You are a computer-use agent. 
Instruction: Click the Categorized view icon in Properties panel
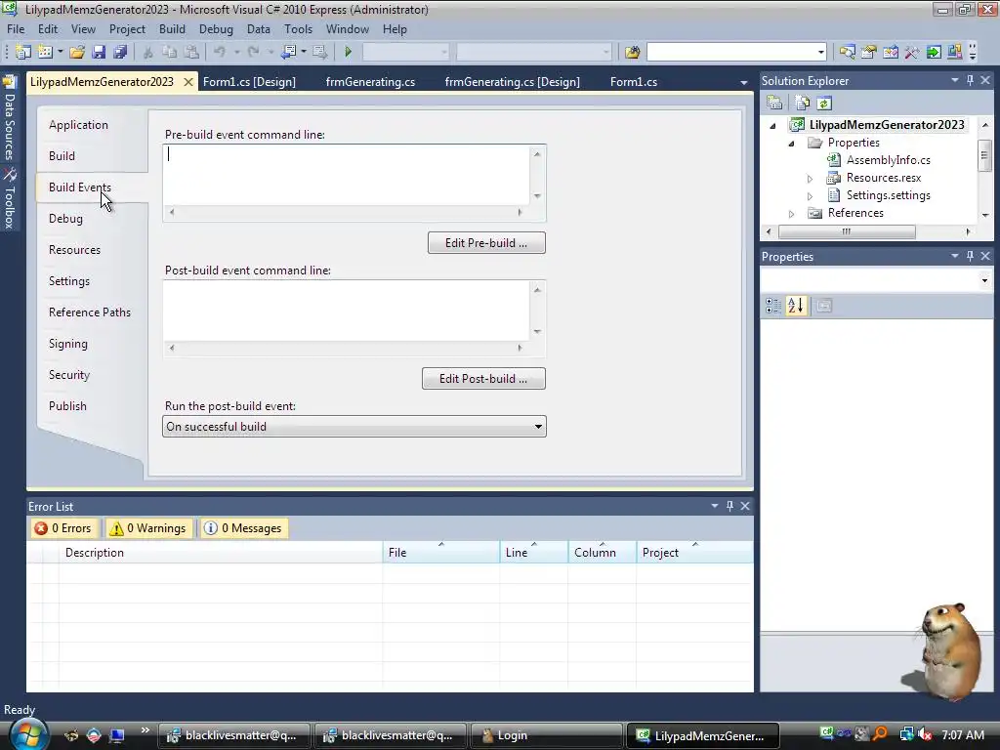tap(773, 306)
